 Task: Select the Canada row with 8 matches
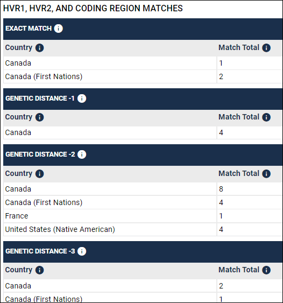coord(143,189)
